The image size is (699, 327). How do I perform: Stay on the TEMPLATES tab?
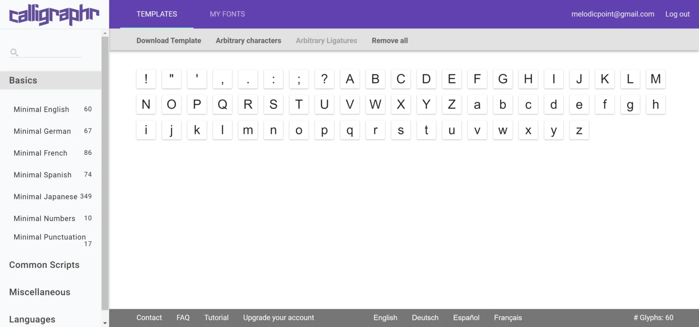pos(157,14)
